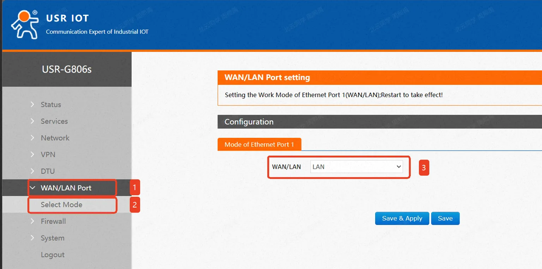This screenshot has height=269, width=542.
Task: Open the Status section
Action: (x=51, y=105)
